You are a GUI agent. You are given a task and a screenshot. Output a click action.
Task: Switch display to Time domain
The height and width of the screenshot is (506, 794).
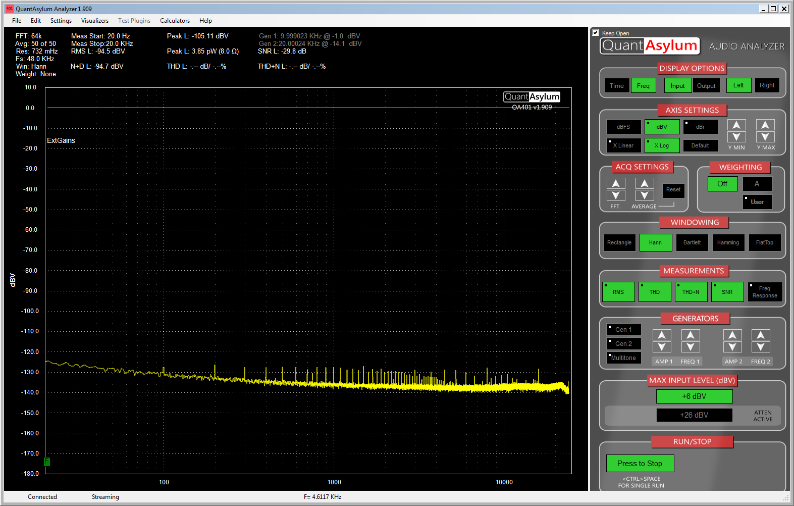[x=617, y=85]
